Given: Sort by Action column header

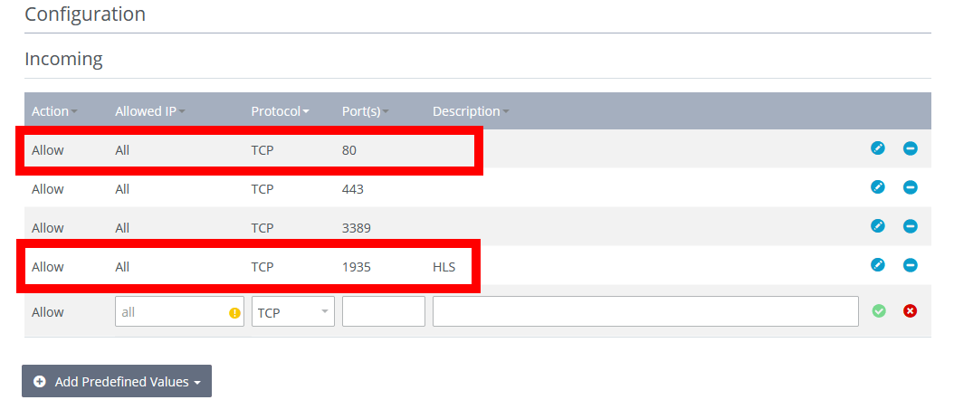Looking at the screenshot, I should pos(53,111).
